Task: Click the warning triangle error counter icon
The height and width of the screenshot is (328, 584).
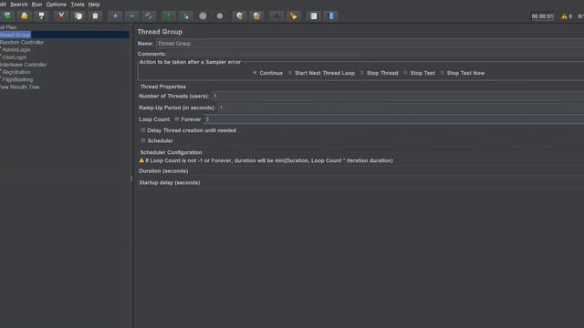Action: pyautogui.click(x=564, y=16)
